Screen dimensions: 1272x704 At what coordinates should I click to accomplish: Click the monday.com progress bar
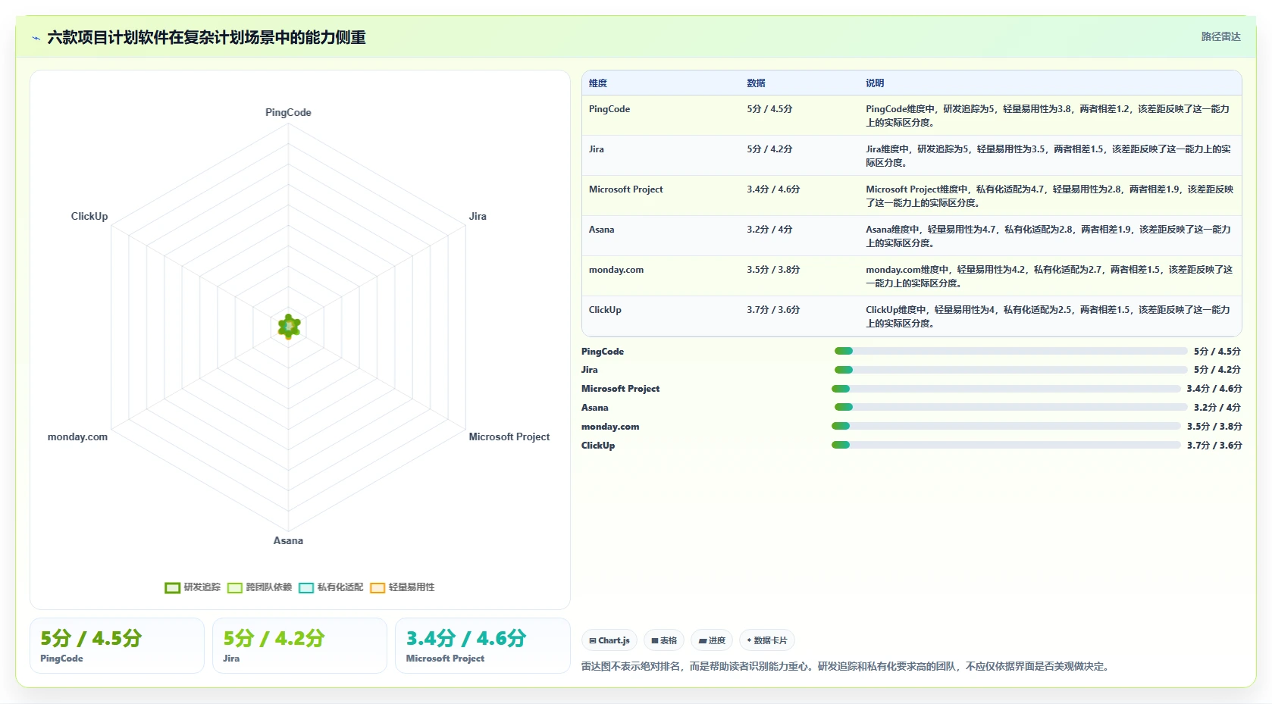pos(1006,426)
